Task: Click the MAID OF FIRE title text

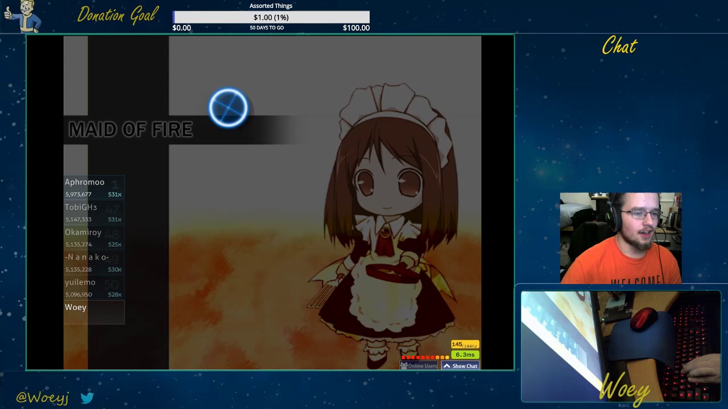Action: pos(130,130)
